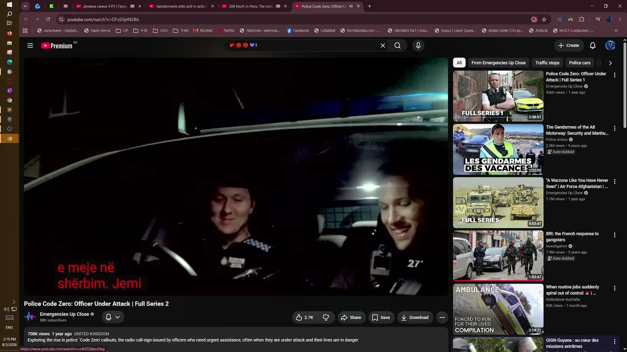
Task: Open YouTube notifications bell
Action: [593, 45]
